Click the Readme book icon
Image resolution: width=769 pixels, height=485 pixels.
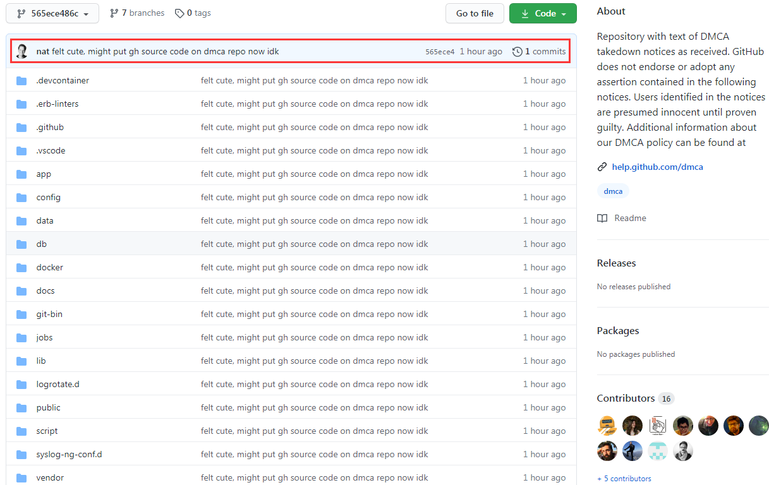tap(602, 219)
